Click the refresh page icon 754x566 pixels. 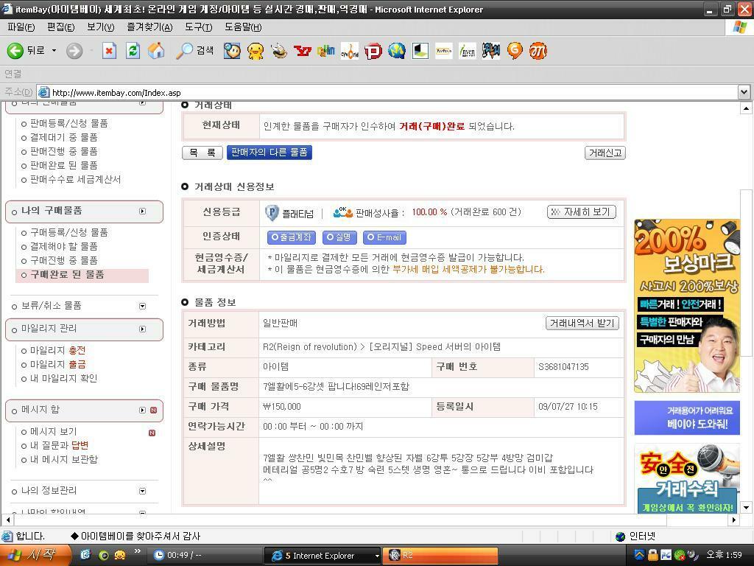click(x=133, y=50)
